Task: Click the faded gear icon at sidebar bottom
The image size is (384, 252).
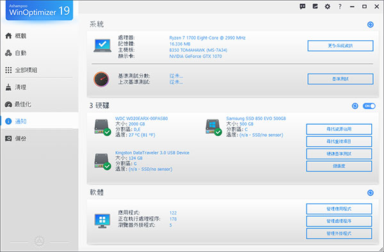Action: coord(39,242)
